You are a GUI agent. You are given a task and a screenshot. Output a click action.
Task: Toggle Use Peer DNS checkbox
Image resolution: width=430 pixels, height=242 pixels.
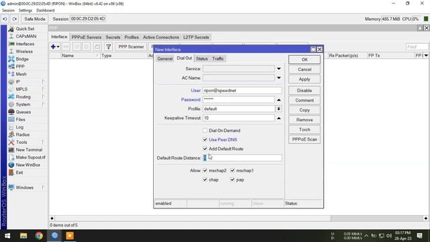click(x=205, y=139)
